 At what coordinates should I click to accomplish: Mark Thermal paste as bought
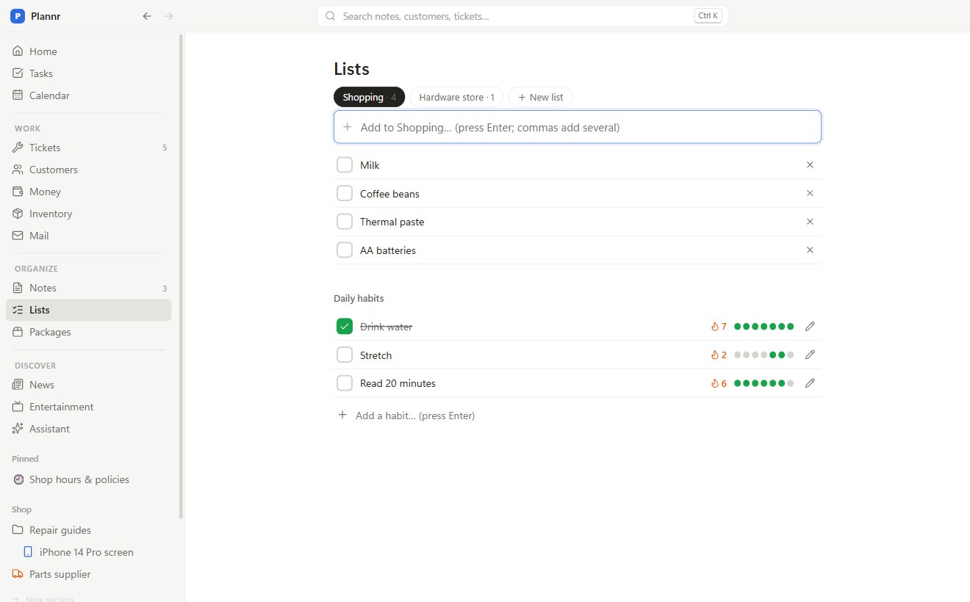(345, 222)
